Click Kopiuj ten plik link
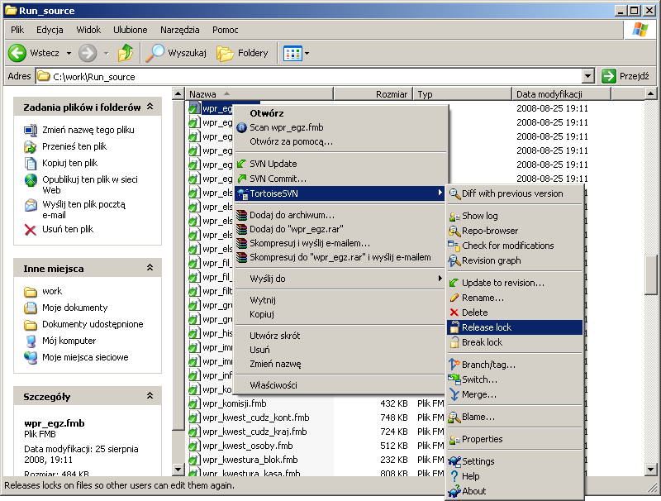 69,163
